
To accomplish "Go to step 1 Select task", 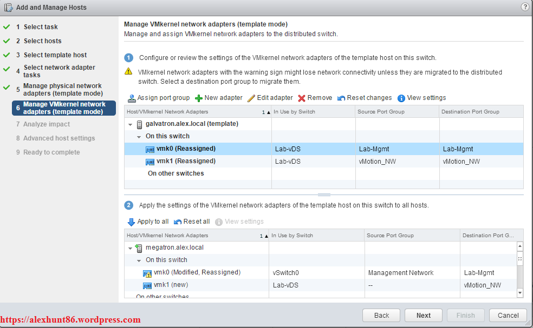I will (x=41, y=27).
